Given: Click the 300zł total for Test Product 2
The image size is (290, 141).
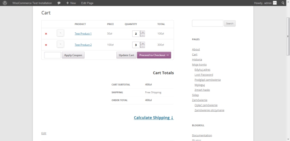Looking at the screenshot, I should (160, 45).
